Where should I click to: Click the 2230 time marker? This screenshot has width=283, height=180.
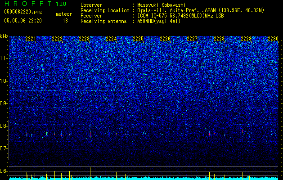[273, 39]
